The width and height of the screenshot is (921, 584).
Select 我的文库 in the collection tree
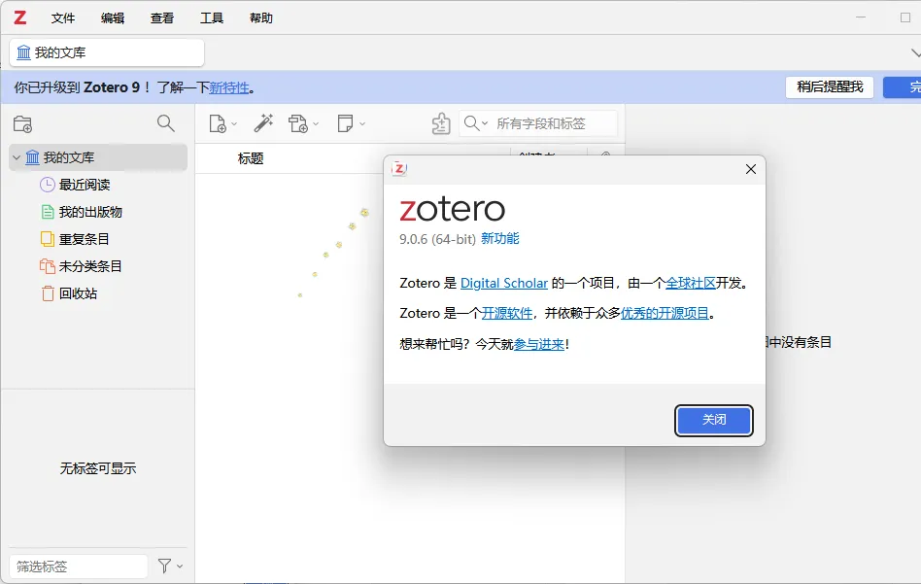[98, 157]
